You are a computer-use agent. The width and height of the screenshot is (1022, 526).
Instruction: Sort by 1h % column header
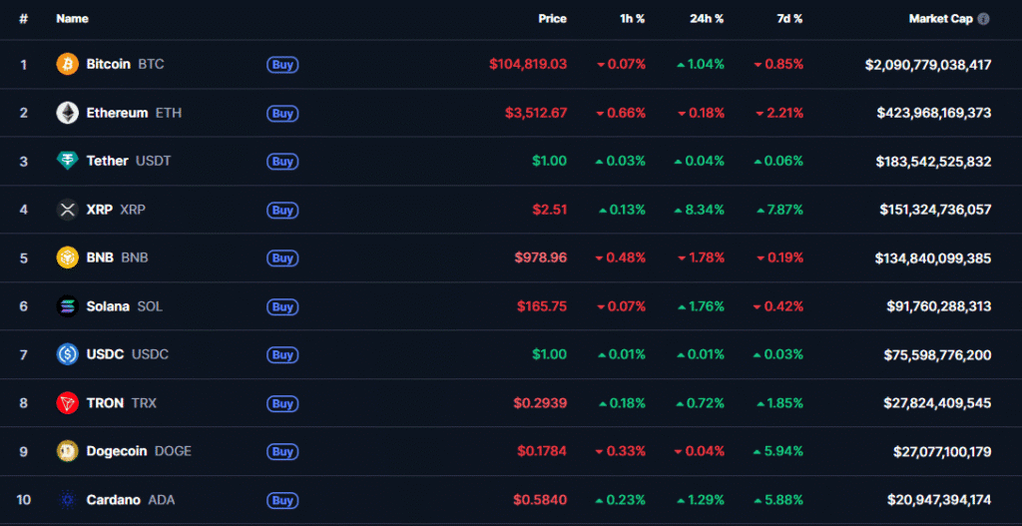pos(632,19)
